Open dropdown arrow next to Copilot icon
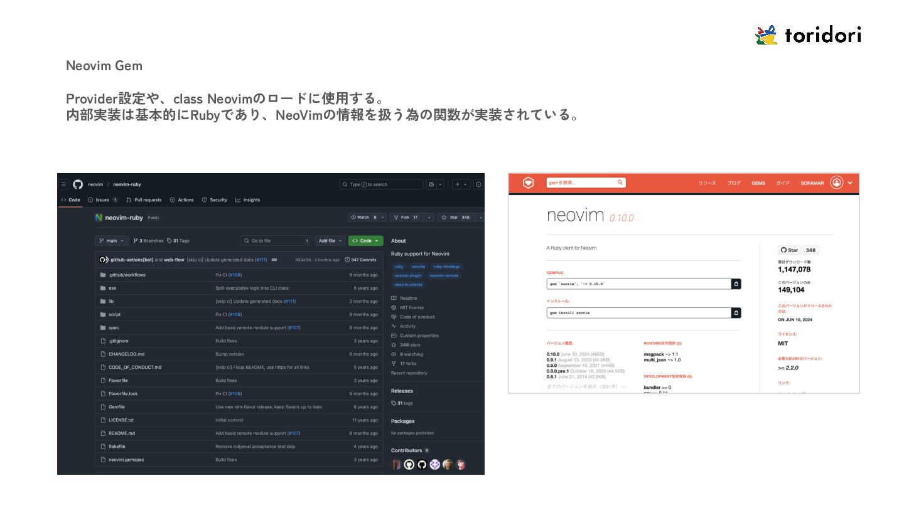 tap(441, 184)
